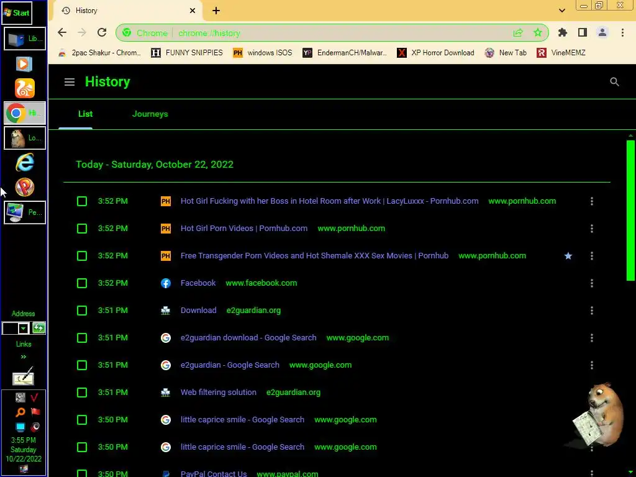Click the green history page scrollbar thumb

(x=630, y=210)
